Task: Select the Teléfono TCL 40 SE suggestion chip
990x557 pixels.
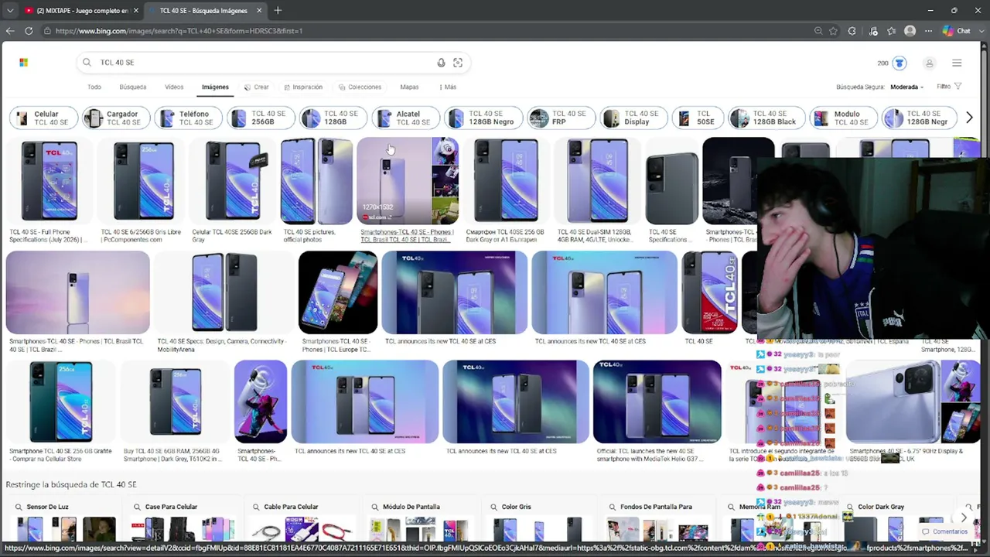Action: pyautogui.click(x=188, y=118)
